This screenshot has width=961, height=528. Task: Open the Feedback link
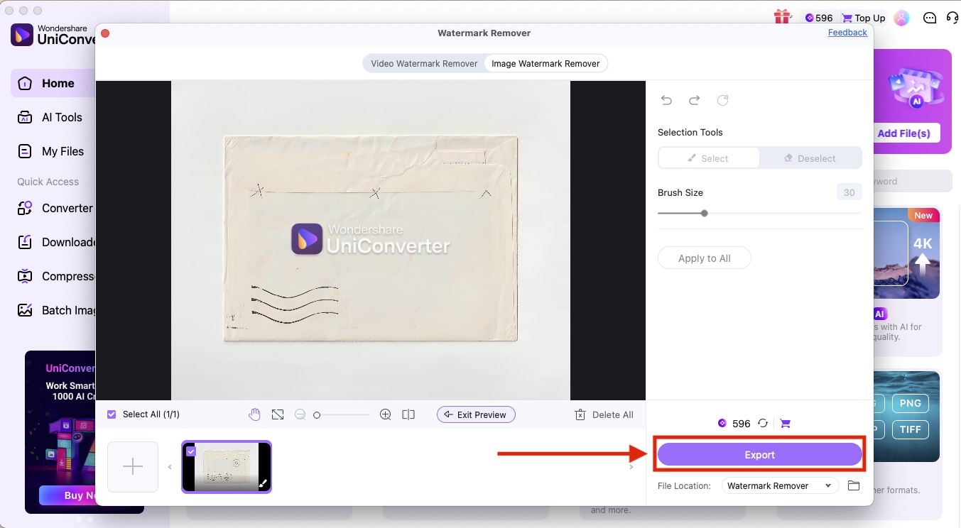pyautogui.click(x=847, y=32)
